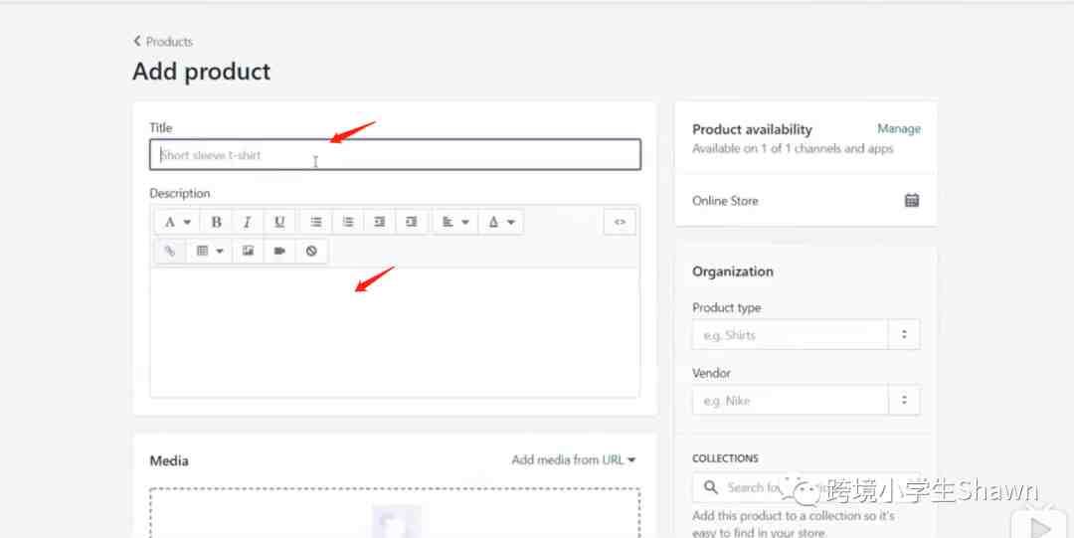
Task: Open the Add media from URL dropdown
Action: click(x=573, y=459)
